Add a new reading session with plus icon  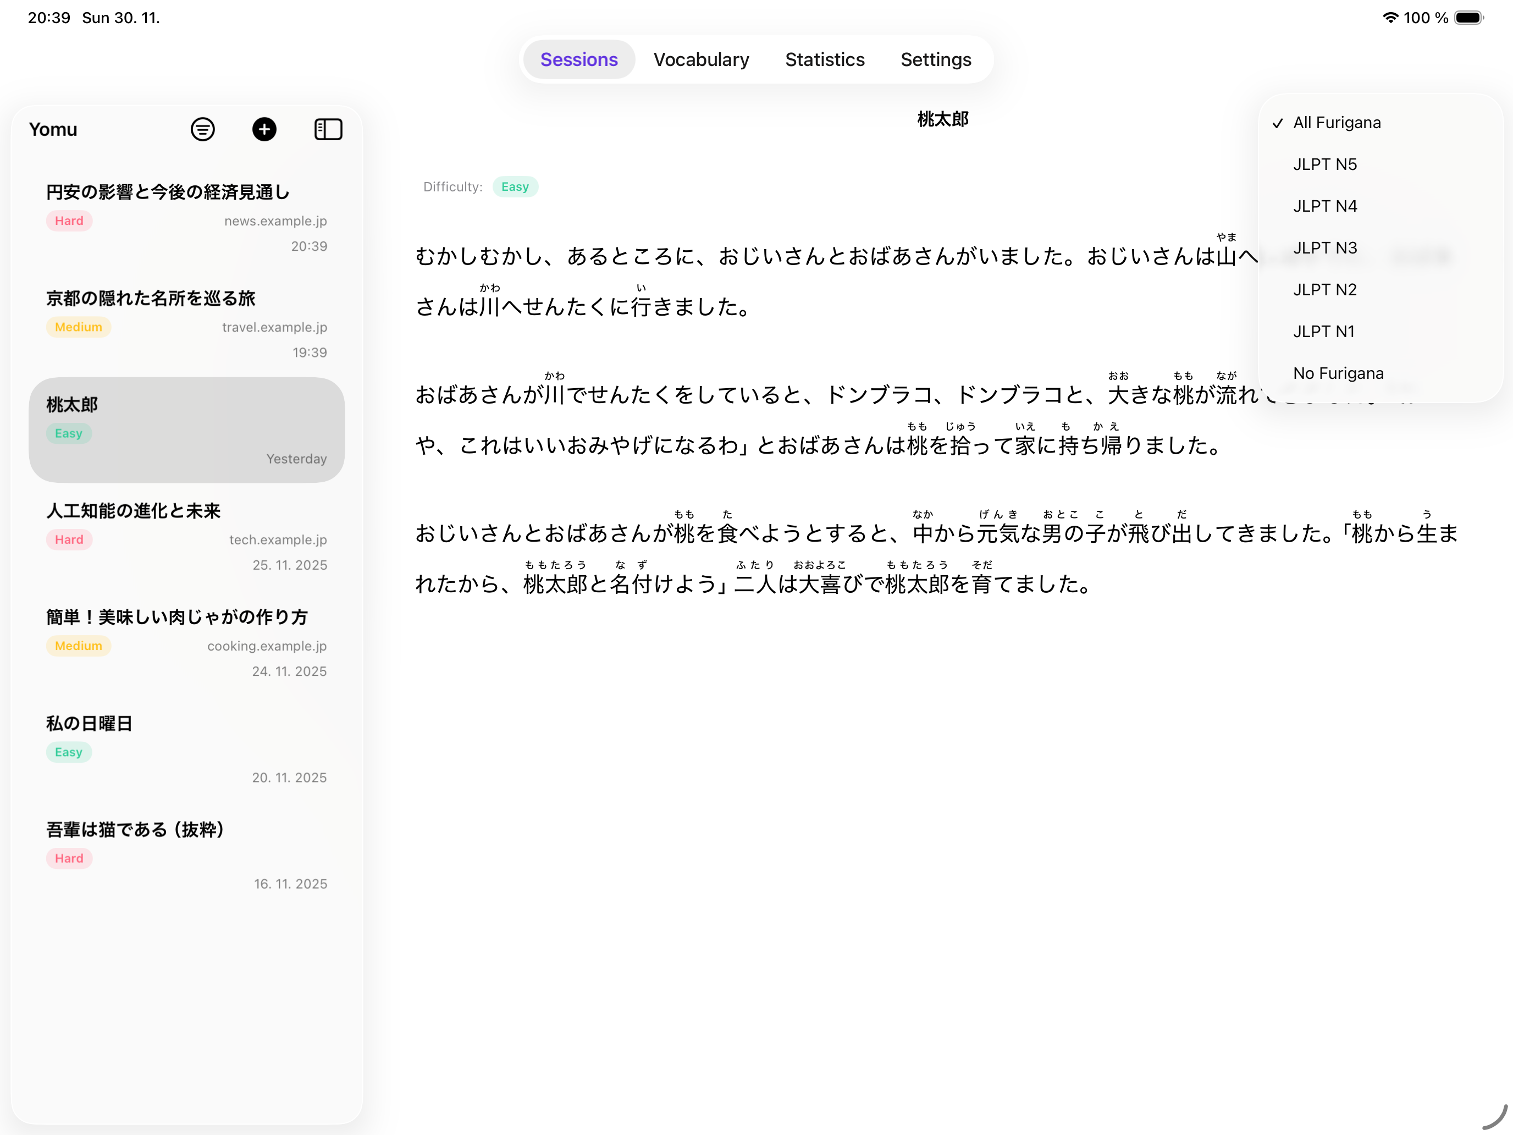click(264, 129)
